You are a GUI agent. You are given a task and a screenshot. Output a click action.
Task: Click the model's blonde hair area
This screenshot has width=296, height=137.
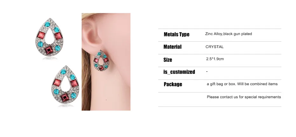pyautogui.click(x=86, y=79)
